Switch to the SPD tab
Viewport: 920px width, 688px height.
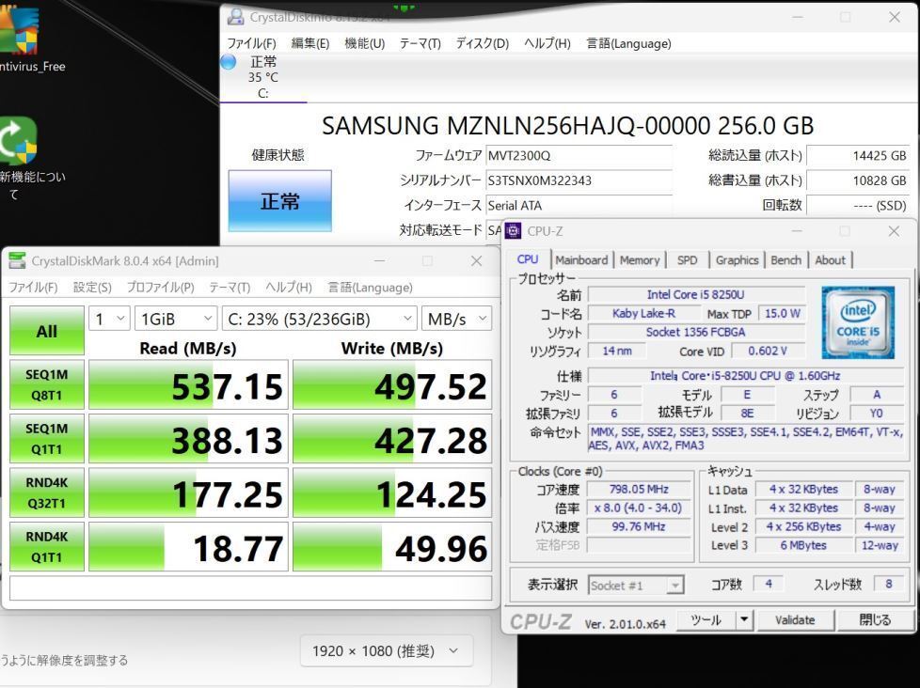[687, 260]
